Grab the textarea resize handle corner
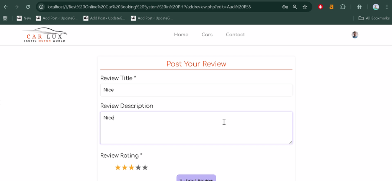 (291, 142)
